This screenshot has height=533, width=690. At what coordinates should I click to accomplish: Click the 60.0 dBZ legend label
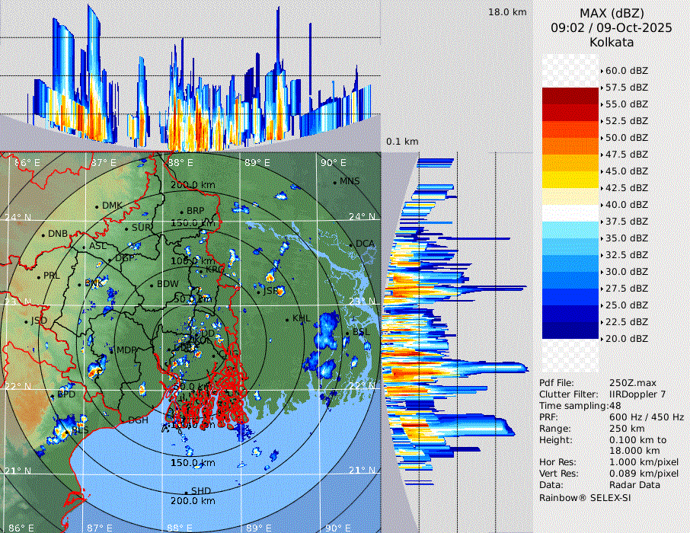tap(626, 70)
